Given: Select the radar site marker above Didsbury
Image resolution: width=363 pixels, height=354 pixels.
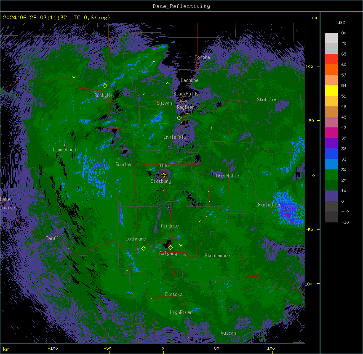Looking at the screenshot, I should (x=163, y=175).
